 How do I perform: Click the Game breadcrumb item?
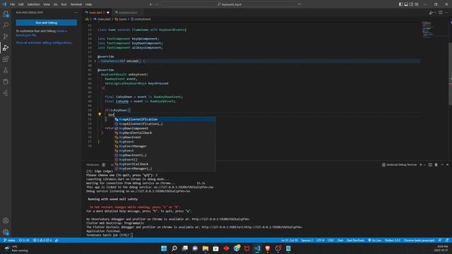(x=121, y=19)
